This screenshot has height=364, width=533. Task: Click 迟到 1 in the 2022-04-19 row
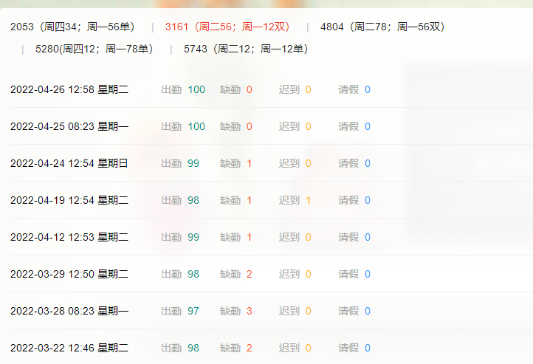[295, 200]
